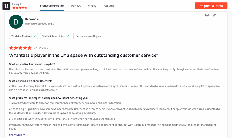Switch to the Product Information tab

[52, 6]
